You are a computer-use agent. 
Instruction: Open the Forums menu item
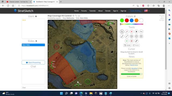(84, 11)
